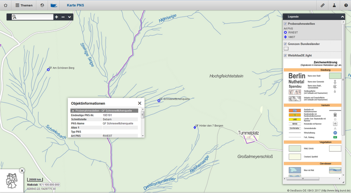351x193 pixels.
Task: Open the globe map selection icon
Action: pyautogui.click(x=42, y=5)
